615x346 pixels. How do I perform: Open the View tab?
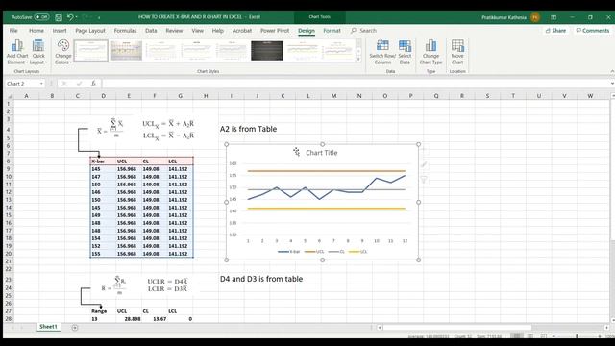(197, 30)
